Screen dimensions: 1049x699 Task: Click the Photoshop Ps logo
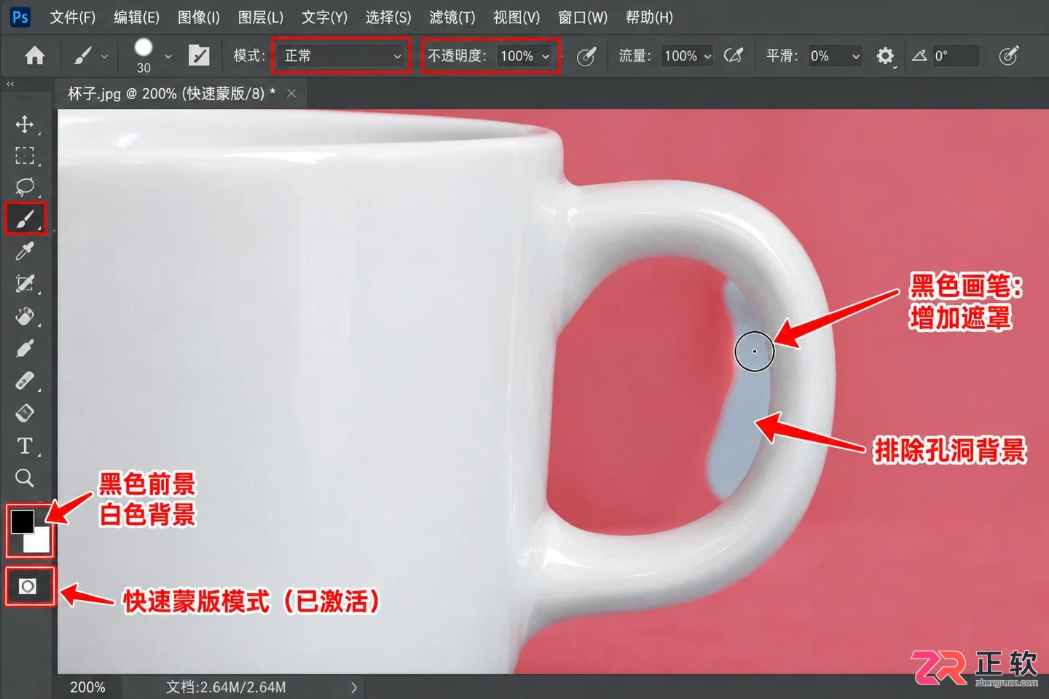[x=20, y=17]
